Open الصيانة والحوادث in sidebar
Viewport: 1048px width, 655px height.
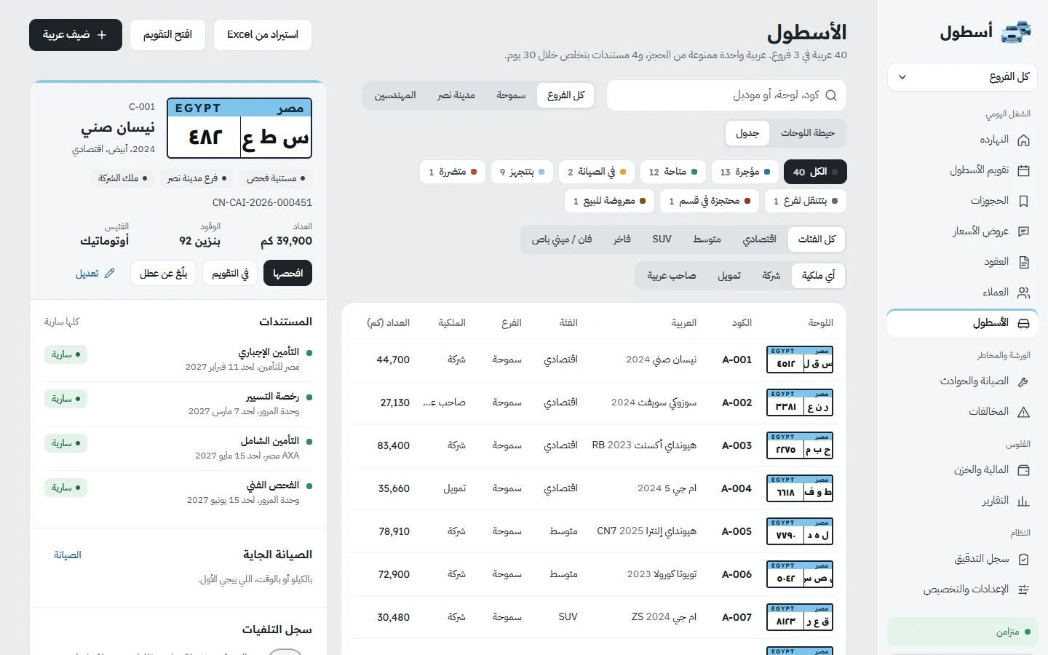(x=962, y=381)
